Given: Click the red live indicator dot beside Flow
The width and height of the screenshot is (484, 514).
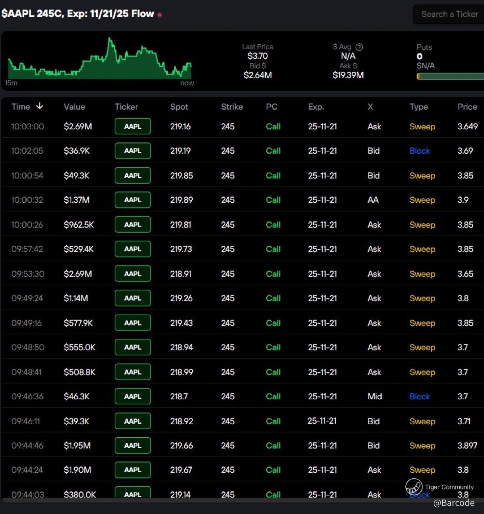Looking at the screenshot, I should tap(160, 15).
